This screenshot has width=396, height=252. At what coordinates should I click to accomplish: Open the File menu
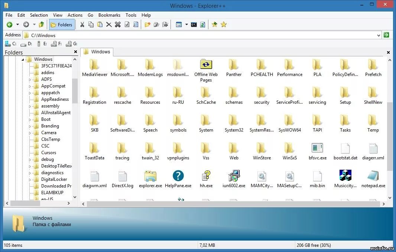coord(9,15)
